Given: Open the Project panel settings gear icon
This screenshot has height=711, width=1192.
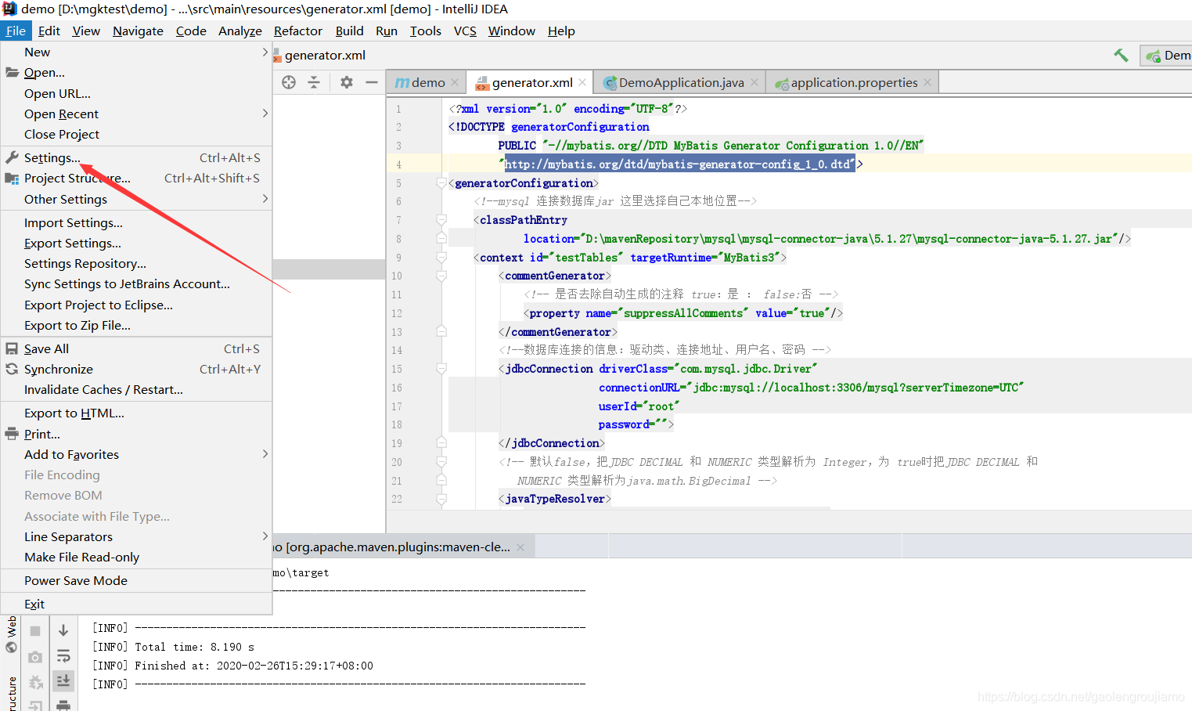Looking at the screenshot, I should [347, 81].
